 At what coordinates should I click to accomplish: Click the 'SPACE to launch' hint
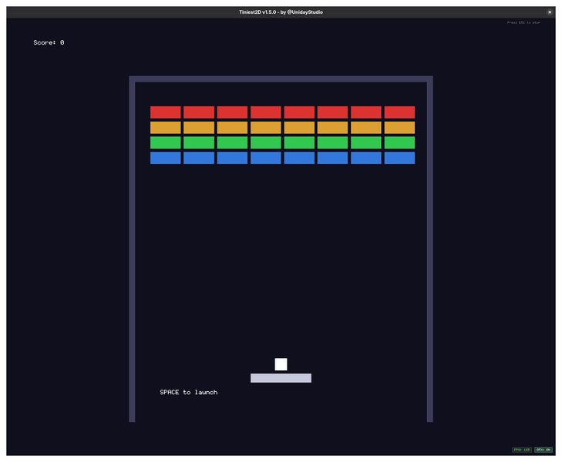pos(189,392)
